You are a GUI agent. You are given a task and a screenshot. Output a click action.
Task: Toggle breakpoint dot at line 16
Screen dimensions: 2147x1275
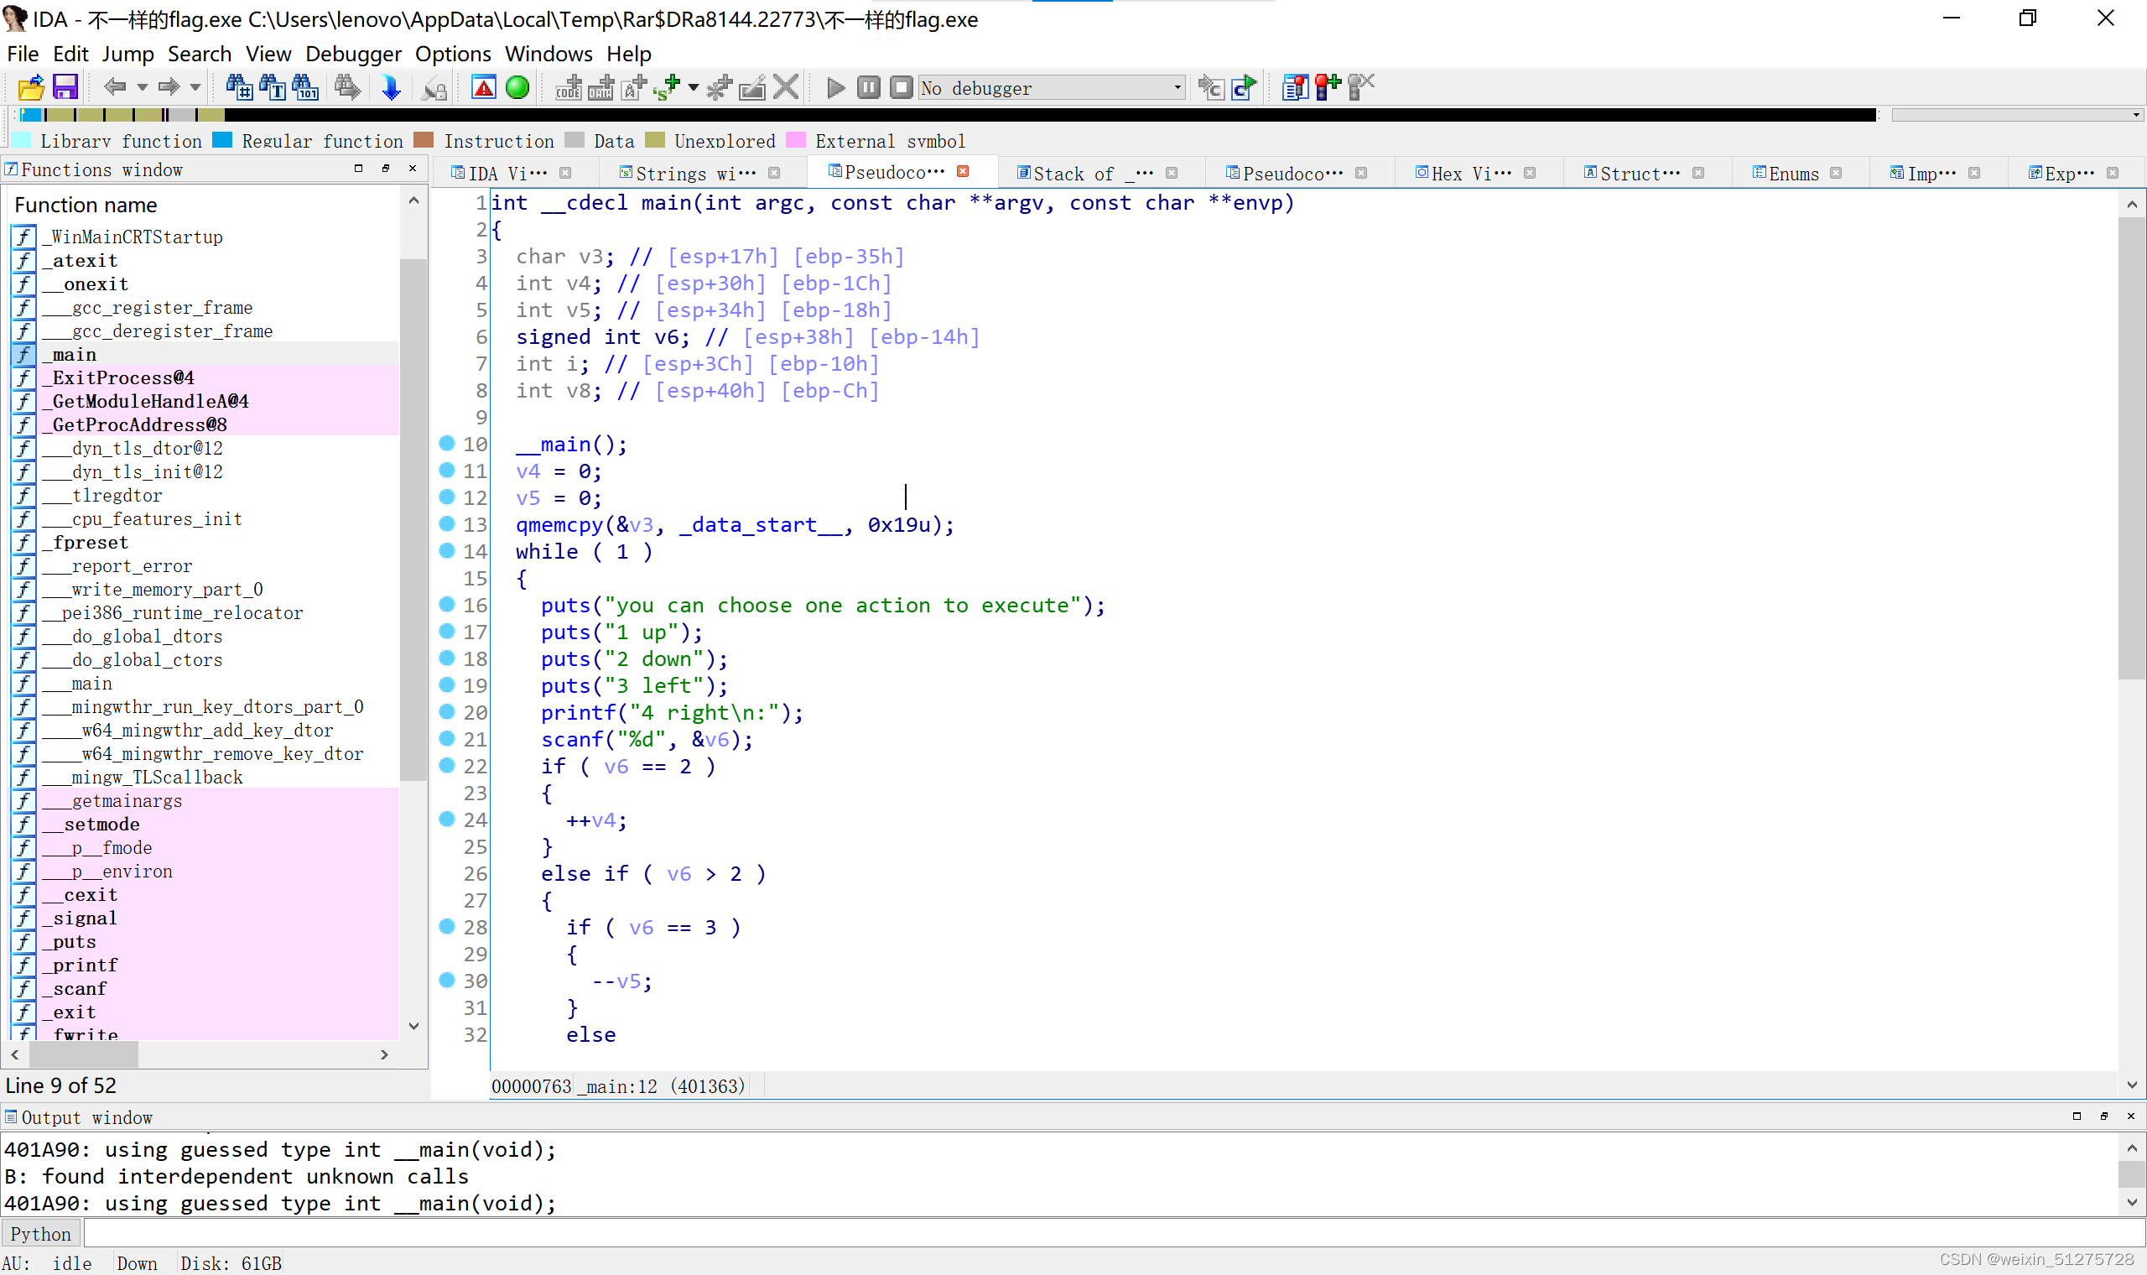point(446,604)
